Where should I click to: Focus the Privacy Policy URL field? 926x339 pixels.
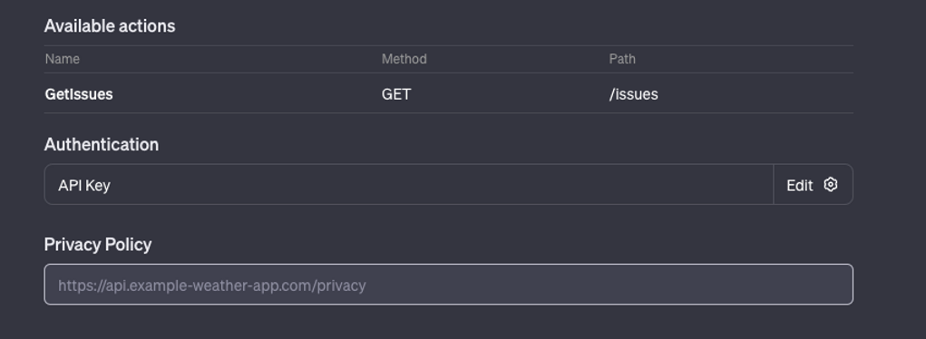[448, 285]
